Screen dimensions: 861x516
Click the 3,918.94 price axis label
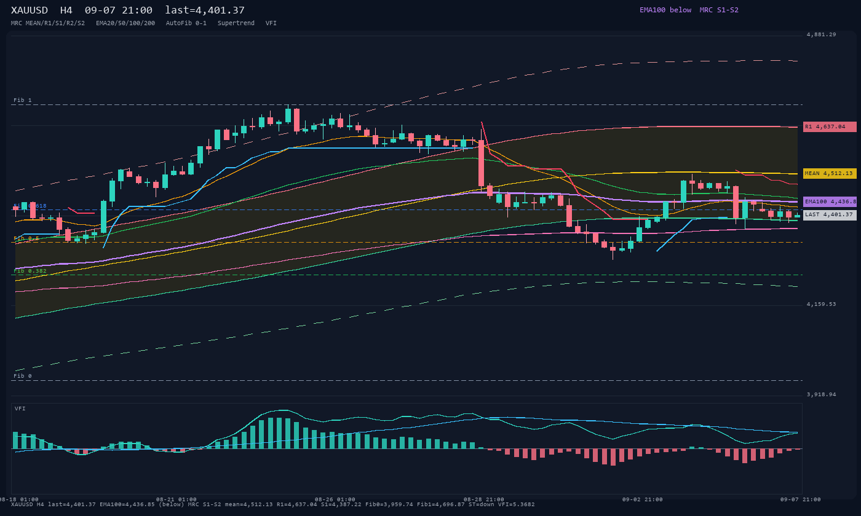pyautogui.click(x=822, y=394)
